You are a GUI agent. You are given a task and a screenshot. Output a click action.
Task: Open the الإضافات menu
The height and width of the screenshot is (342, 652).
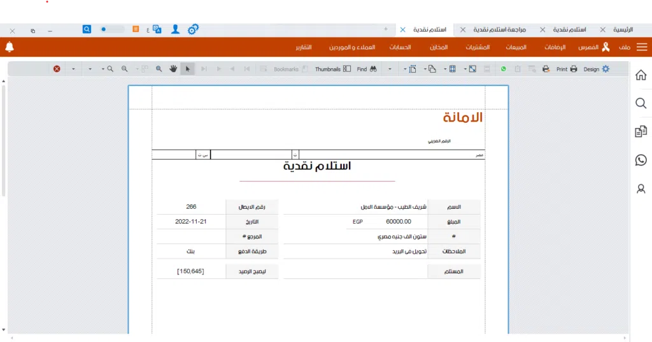click(555, 47)
